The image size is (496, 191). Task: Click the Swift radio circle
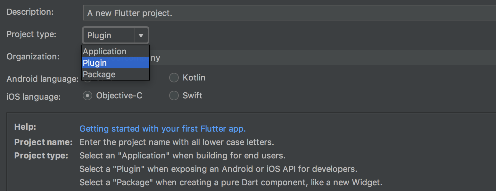click(174, 95)
